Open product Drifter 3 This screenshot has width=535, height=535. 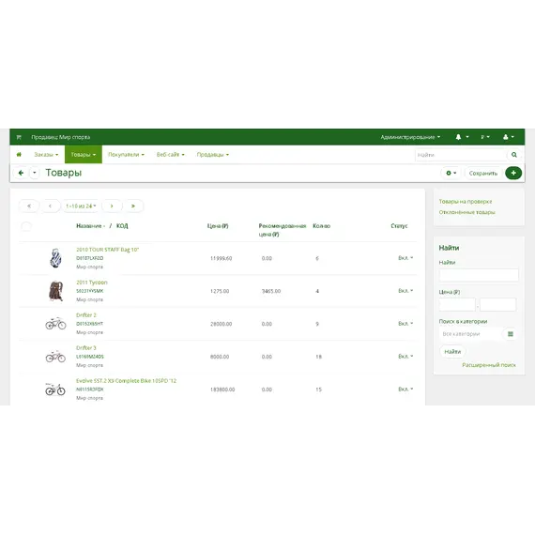[86, 347]
